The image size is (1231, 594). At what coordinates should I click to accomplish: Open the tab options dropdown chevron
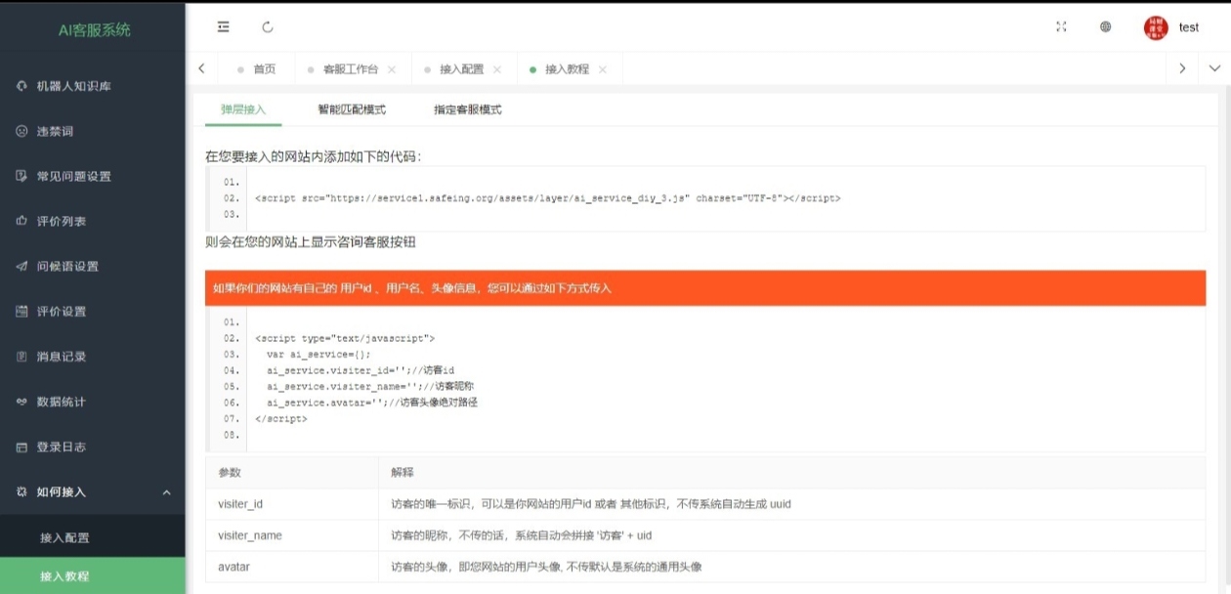click(1215, 68)
